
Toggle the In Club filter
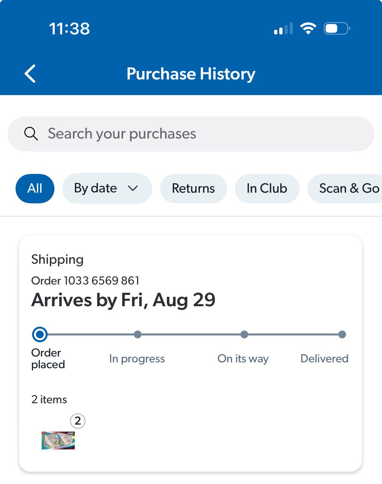pyautogui.click(x=267, y=188)
